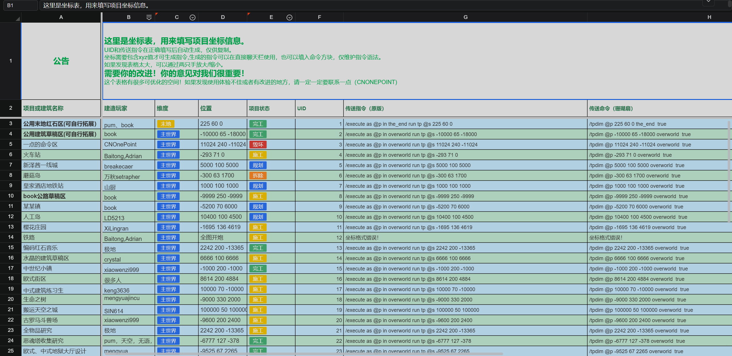Select the player cell 万秋setrapher
Image resolution: width=732 pixels, height=356 pixels.
pyautogui.click(x=128, y=175)
